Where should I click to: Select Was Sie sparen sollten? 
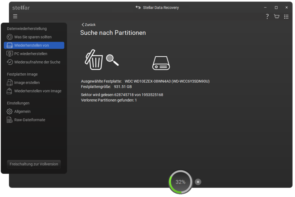33,37
